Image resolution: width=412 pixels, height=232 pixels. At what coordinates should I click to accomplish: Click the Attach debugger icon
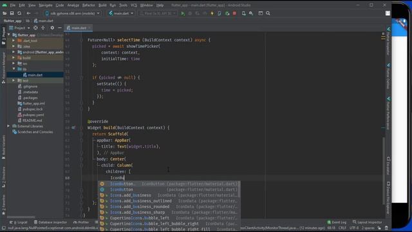pos(227,13)
